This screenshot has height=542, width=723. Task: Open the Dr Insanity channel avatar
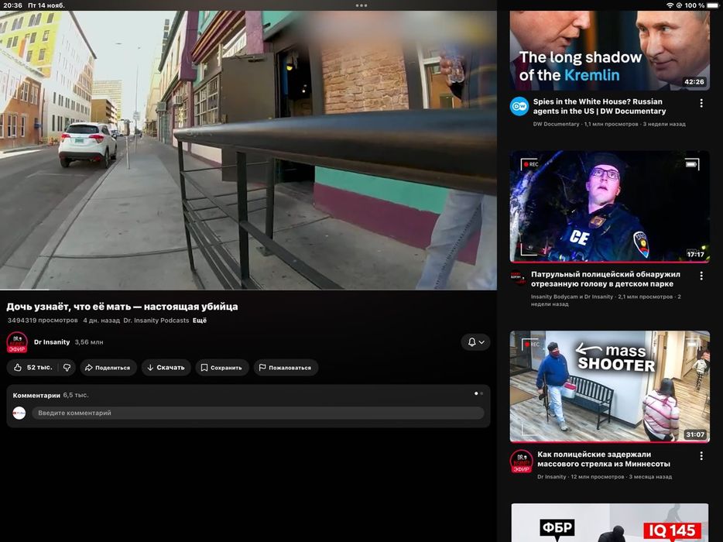click(17, 342)
